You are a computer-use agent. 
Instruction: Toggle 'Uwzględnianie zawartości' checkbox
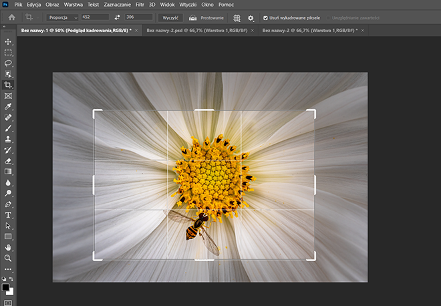click(328, 18)
